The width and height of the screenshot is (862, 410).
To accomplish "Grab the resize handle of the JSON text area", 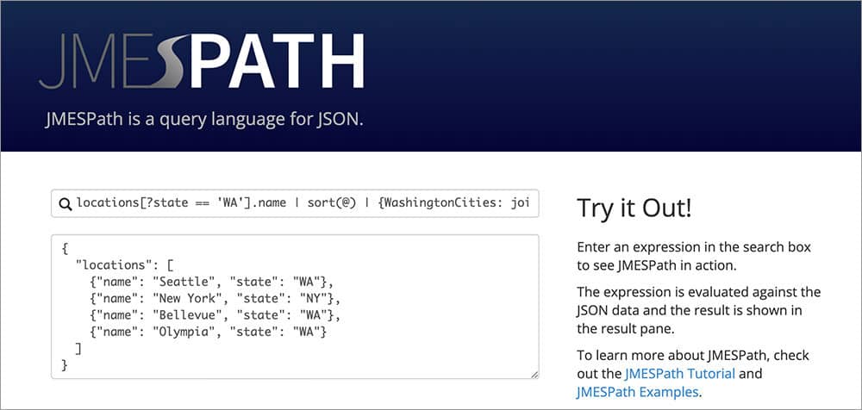I will point(534,375).
